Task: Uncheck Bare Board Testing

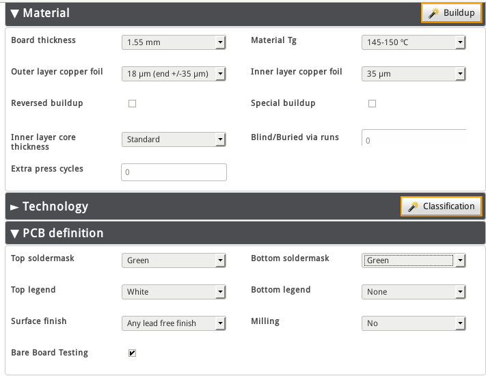Action: [x=133, y=353]
